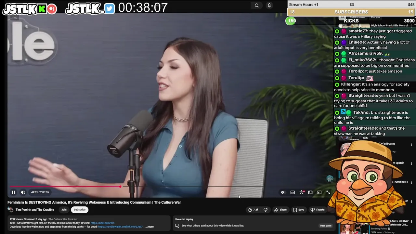Save the video to a playlist
This screenshot has height=234, width=416.
[299, 210]
